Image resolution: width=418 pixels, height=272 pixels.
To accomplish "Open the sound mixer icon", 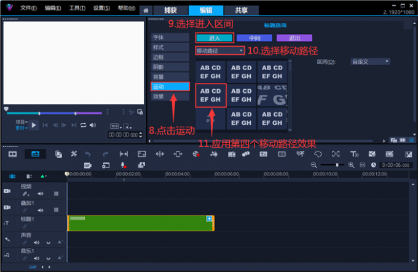I will click(x=213, y=154).
